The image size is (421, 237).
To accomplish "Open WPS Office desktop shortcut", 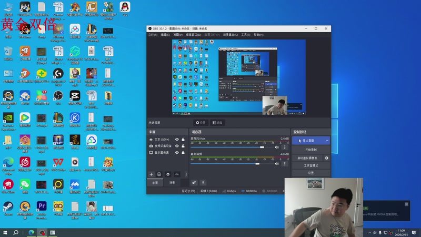I will [58, 164].
